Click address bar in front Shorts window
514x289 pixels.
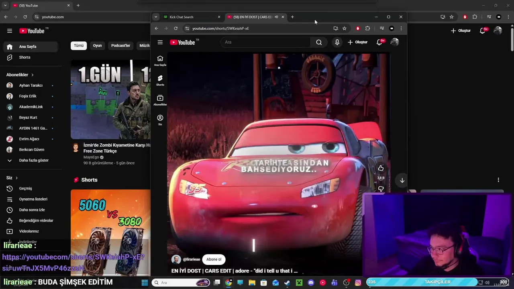257,28
